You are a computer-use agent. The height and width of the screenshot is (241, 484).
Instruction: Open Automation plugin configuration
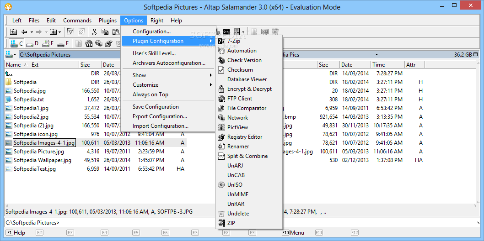tap(249, 51)
